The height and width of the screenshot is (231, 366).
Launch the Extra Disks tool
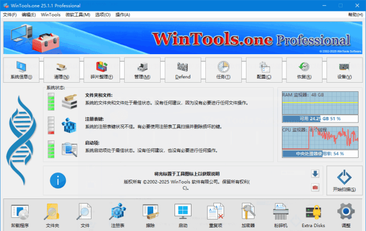(x=313, y=216)
